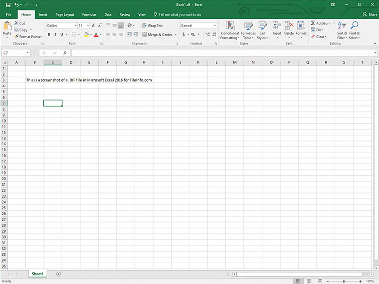
Task: Toggle Bold formatting
Action: tap(49, 34)
